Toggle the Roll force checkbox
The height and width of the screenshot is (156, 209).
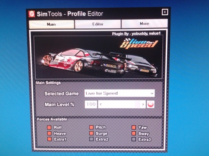49,127
